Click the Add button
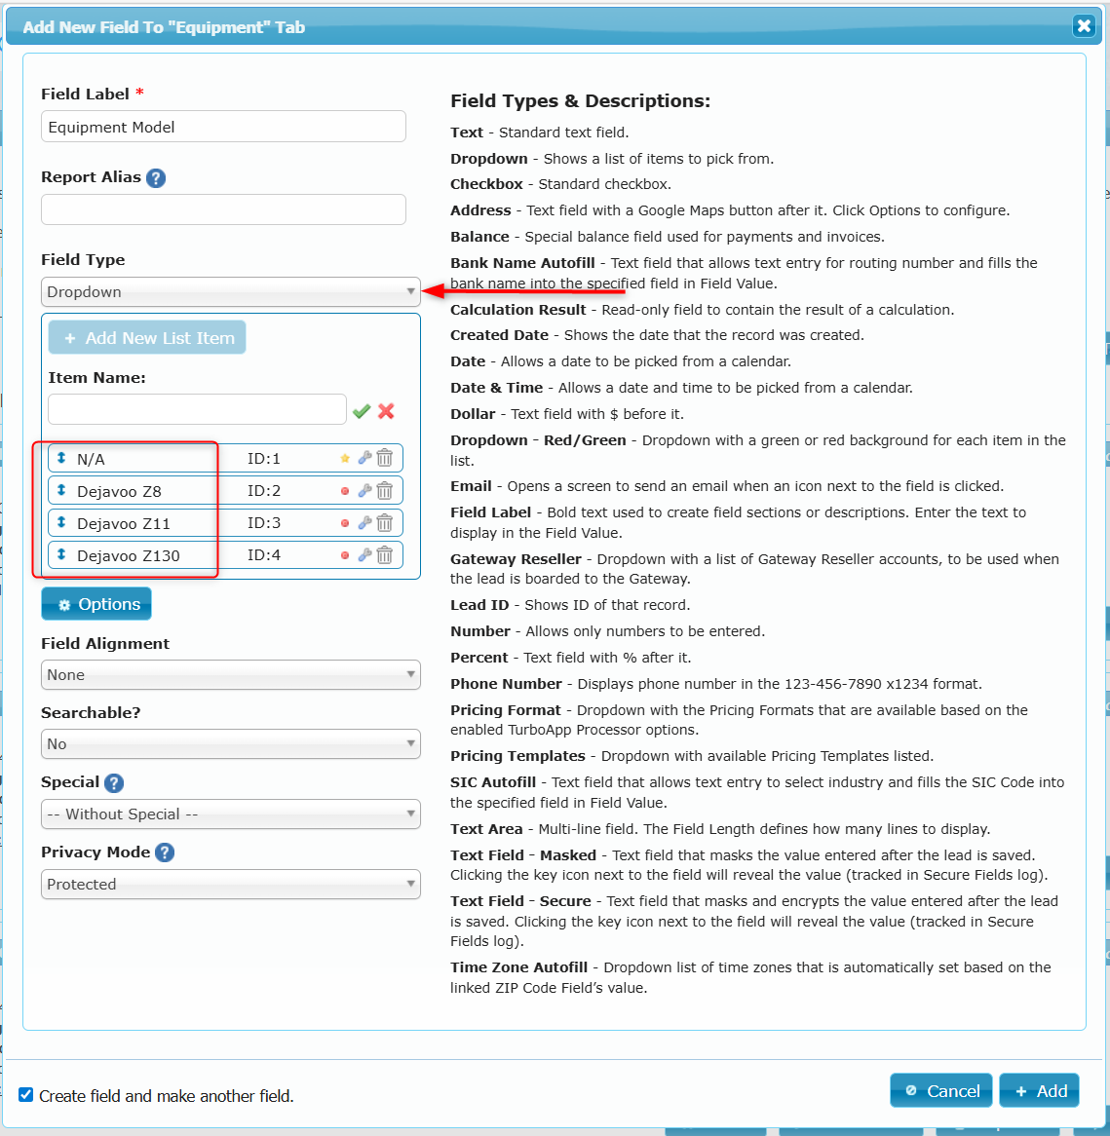 point(1040,1091)
